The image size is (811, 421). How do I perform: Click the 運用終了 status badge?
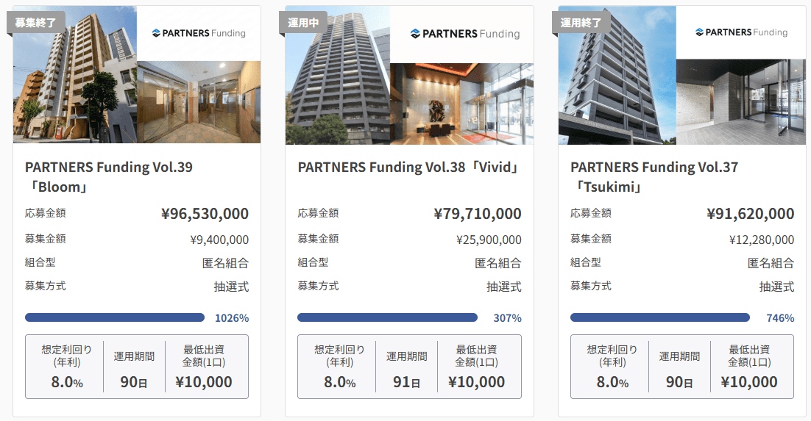[x=581, y=22]
